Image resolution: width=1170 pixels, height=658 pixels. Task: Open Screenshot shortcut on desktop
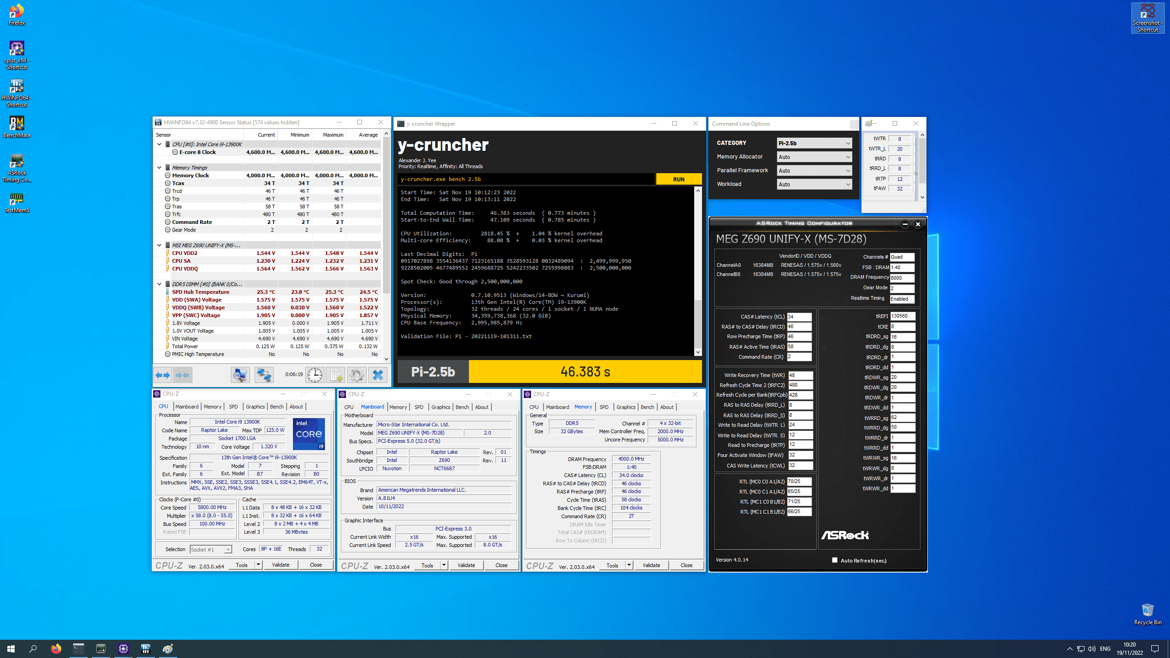click(1148, 18)
